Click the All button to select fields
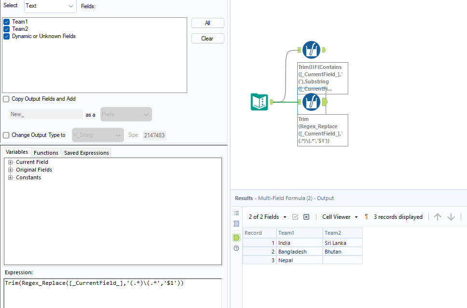Screen dimensions: 467x308 [207, 23]
